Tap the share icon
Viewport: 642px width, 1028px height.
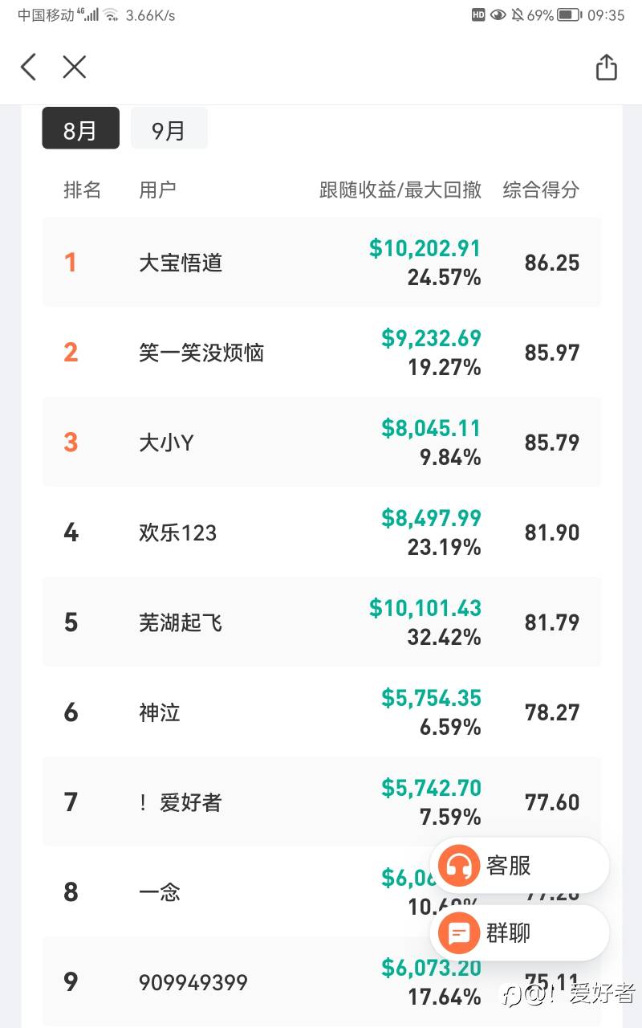[607, 67]
